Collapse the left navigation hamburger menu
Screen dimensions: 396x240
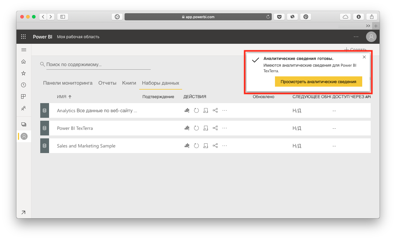(x=24, y=50)
